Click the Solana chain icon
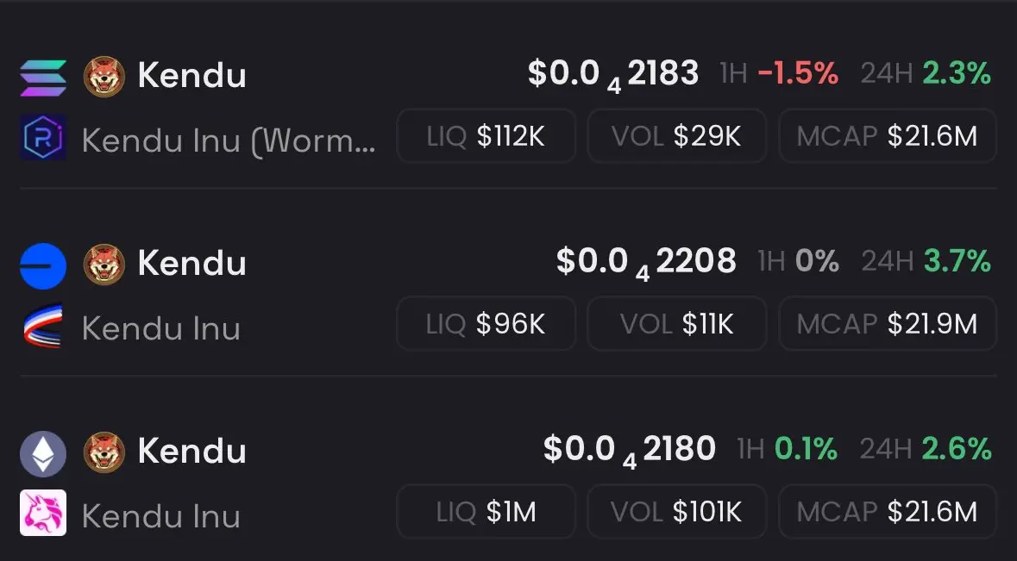The image size is (1017, 561). pyautogui.click(x=43, y=78)
